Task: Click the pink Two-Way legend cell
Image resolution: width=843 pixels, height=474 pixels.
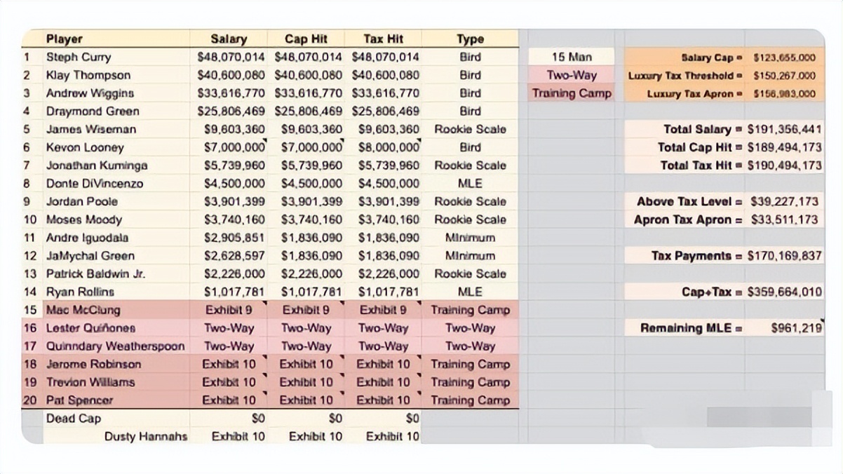Action: [572, 75]
